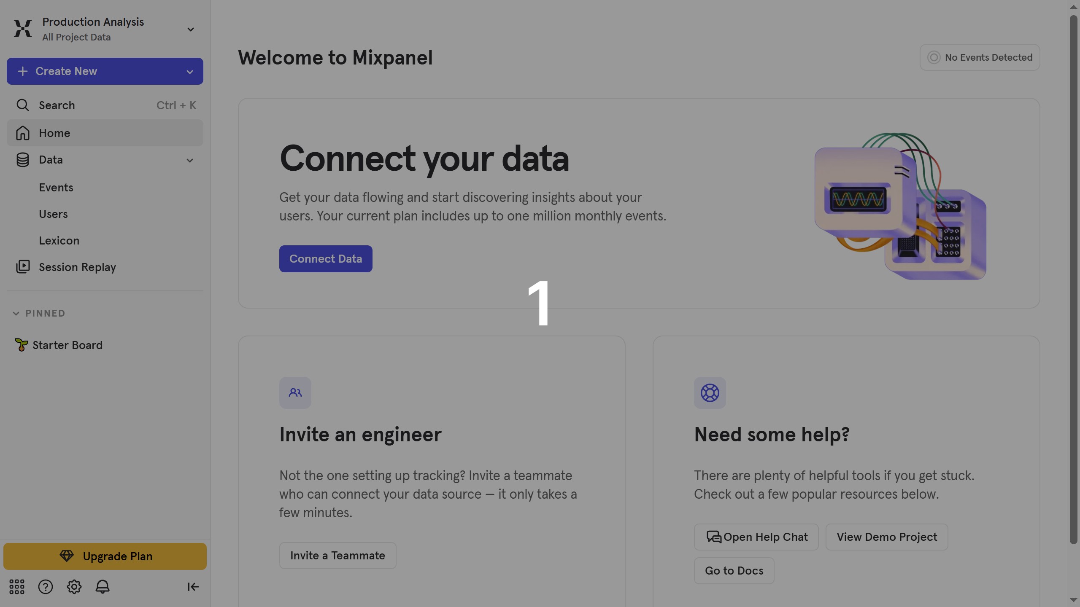
Task: Click the scrollbar down arrow
Action: pyautogui.click(x=1074, y=600)
